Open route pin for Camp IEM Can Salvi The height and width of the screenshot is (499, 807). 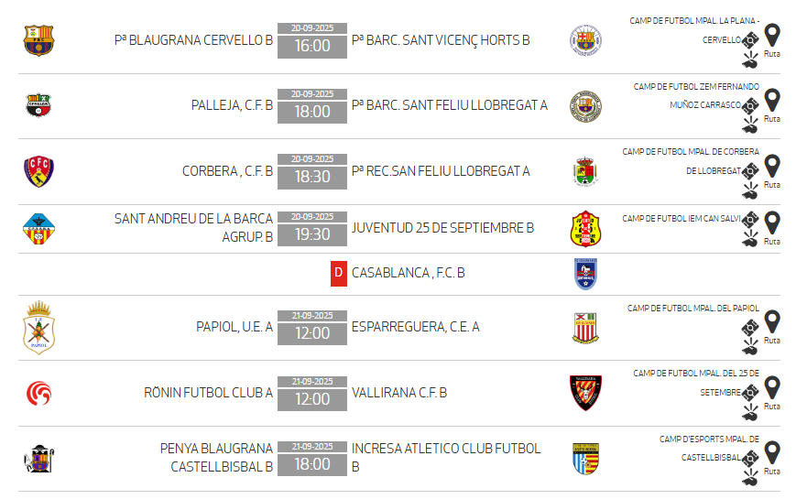772,222
